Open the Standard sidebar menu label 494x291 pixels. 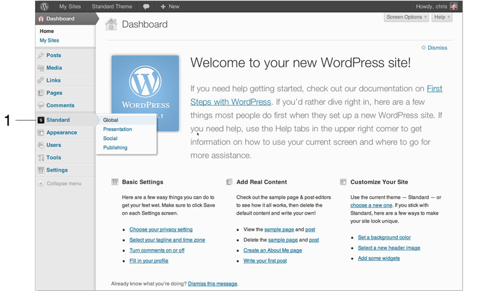tap(58, 120)
